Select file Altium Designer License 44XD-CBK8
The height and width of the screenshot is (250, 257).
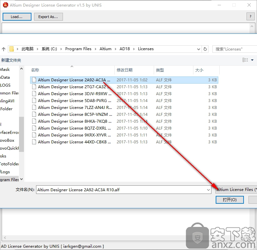tap(124, 142)
